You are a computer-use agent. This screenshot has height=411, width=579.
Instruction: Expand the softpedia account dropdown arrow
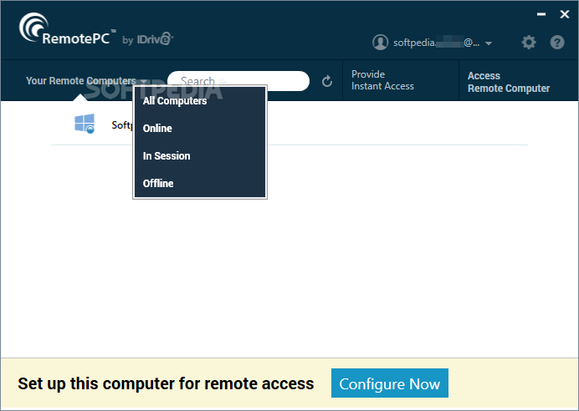tap(489, 43)
